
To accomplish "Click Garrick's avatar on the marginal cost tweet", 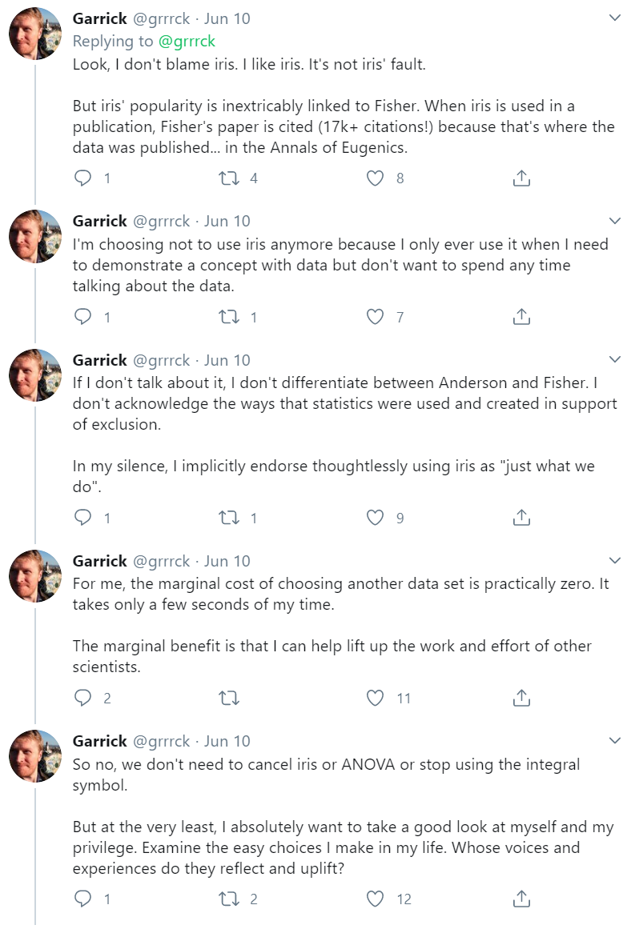I will click(35, 576).
